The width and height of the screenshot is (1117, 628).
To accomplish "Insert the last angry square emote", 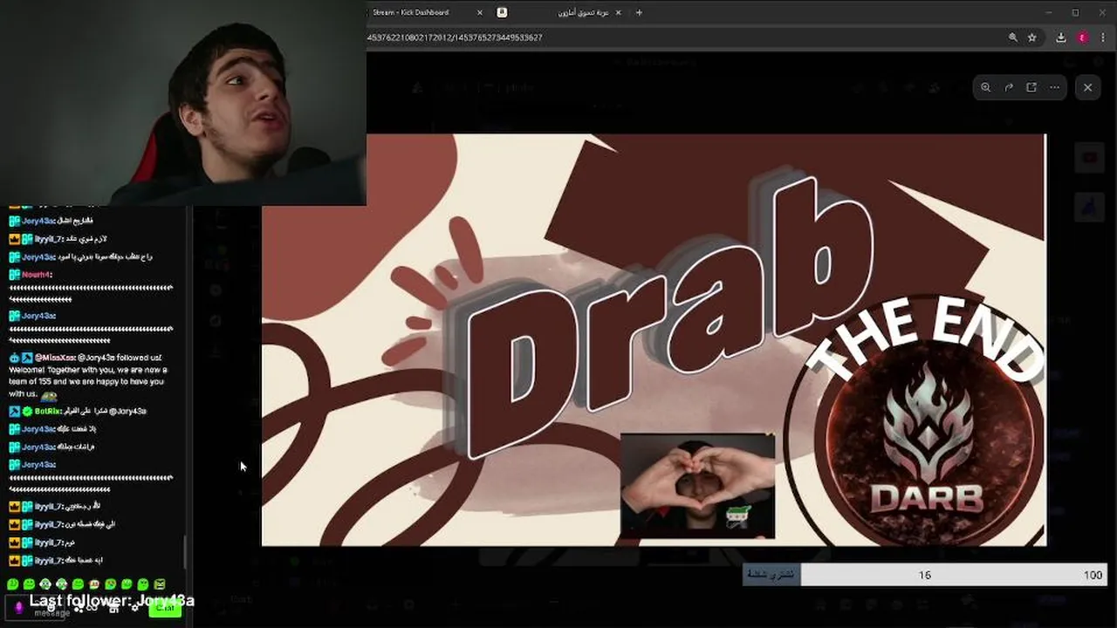I will point(160,584).
